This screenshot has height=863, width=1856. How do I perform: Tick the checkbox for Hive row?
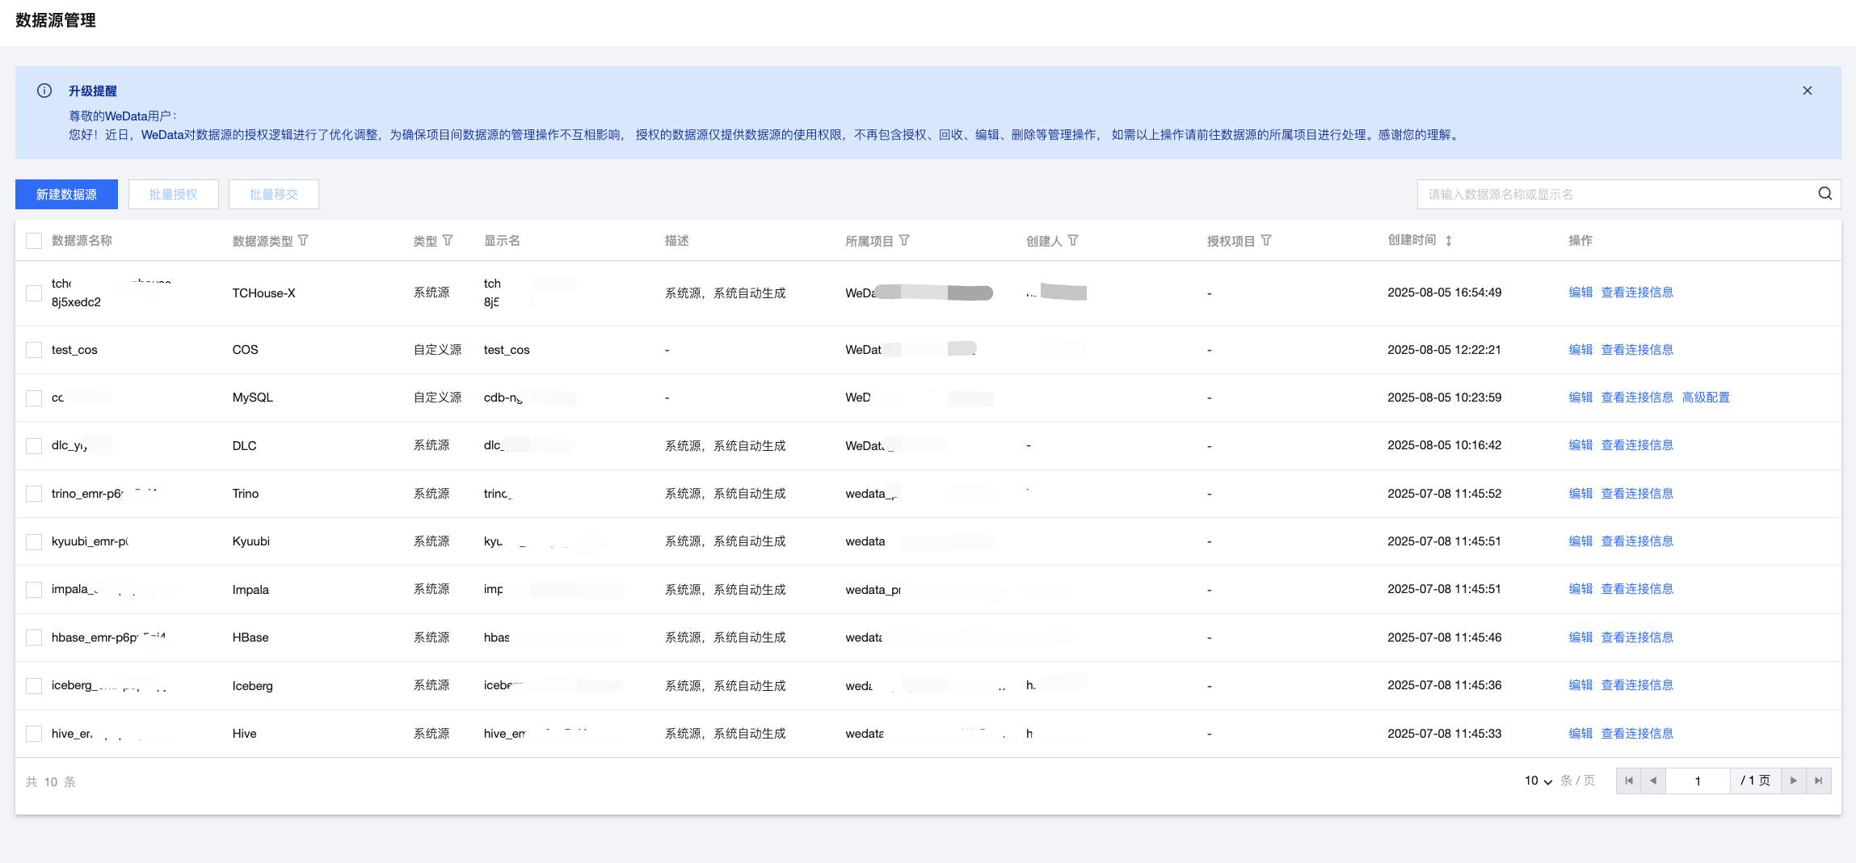click(34, 734)
